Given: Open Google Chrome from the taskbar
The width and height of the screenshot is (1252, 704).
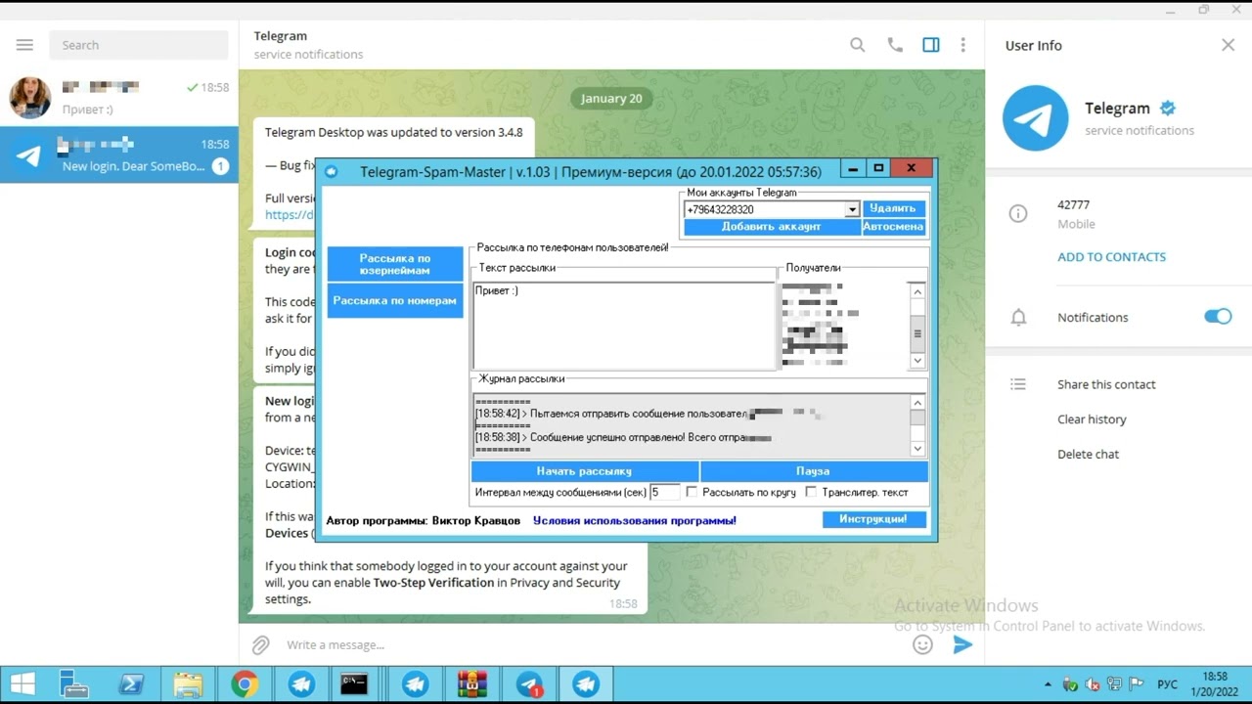Looking at the screenshot, I should click(245, 684).
